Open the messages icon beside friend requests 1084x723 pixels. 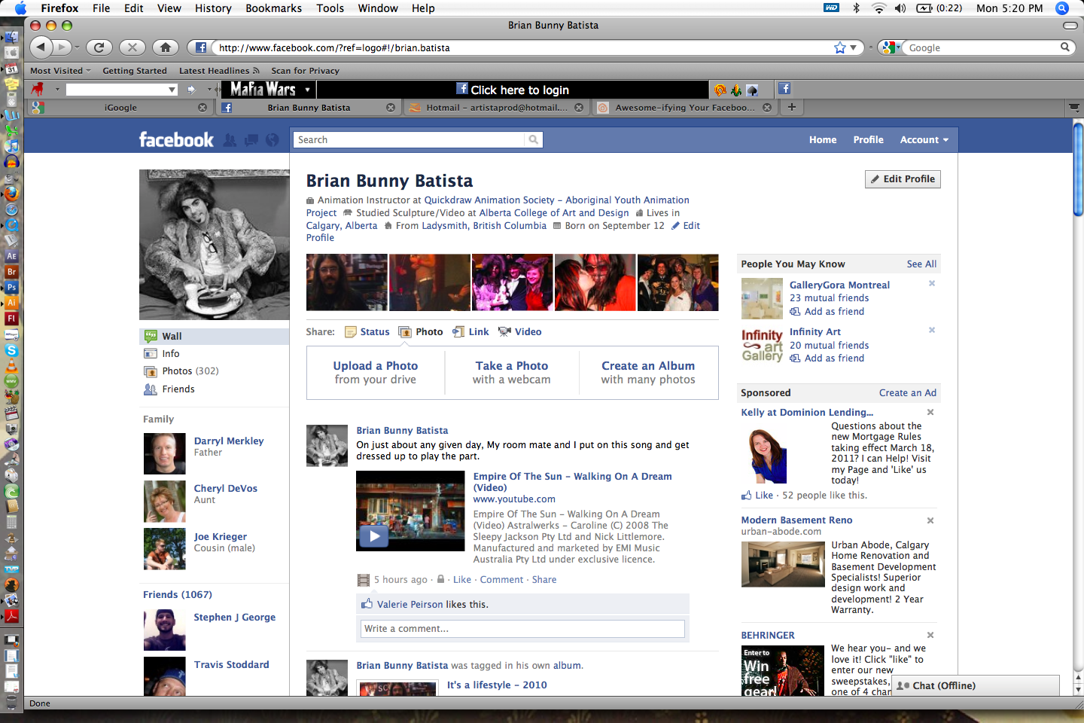251,140
